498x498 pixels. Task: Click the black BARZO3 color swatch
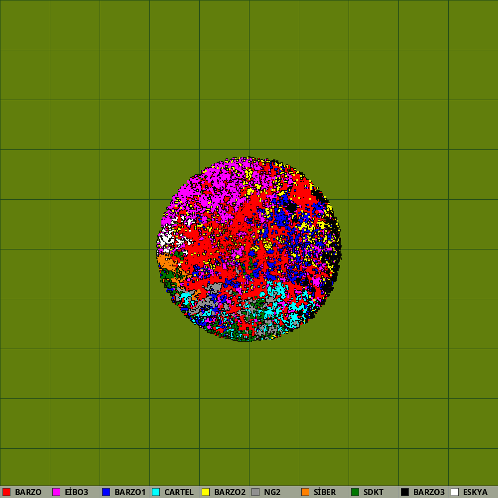(x=405, y=492)
